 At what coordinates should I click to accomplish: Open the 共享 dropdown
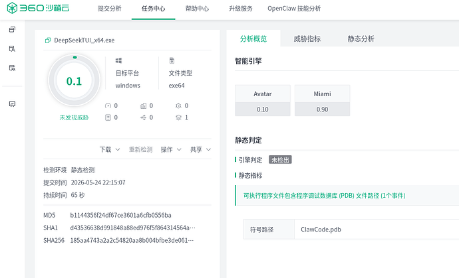200,149
